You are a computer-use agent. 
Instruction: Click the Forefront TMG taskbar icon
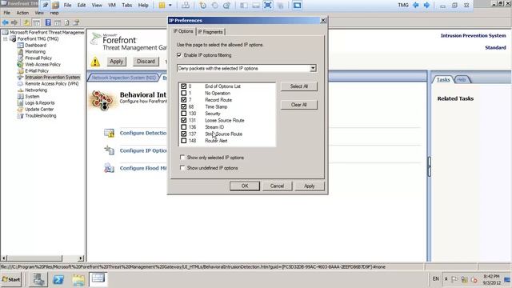point(98,279)
